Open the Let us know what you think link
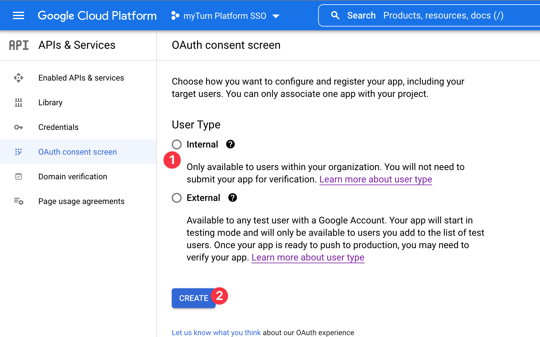This screenshot has height=337, width=540. 216,332
